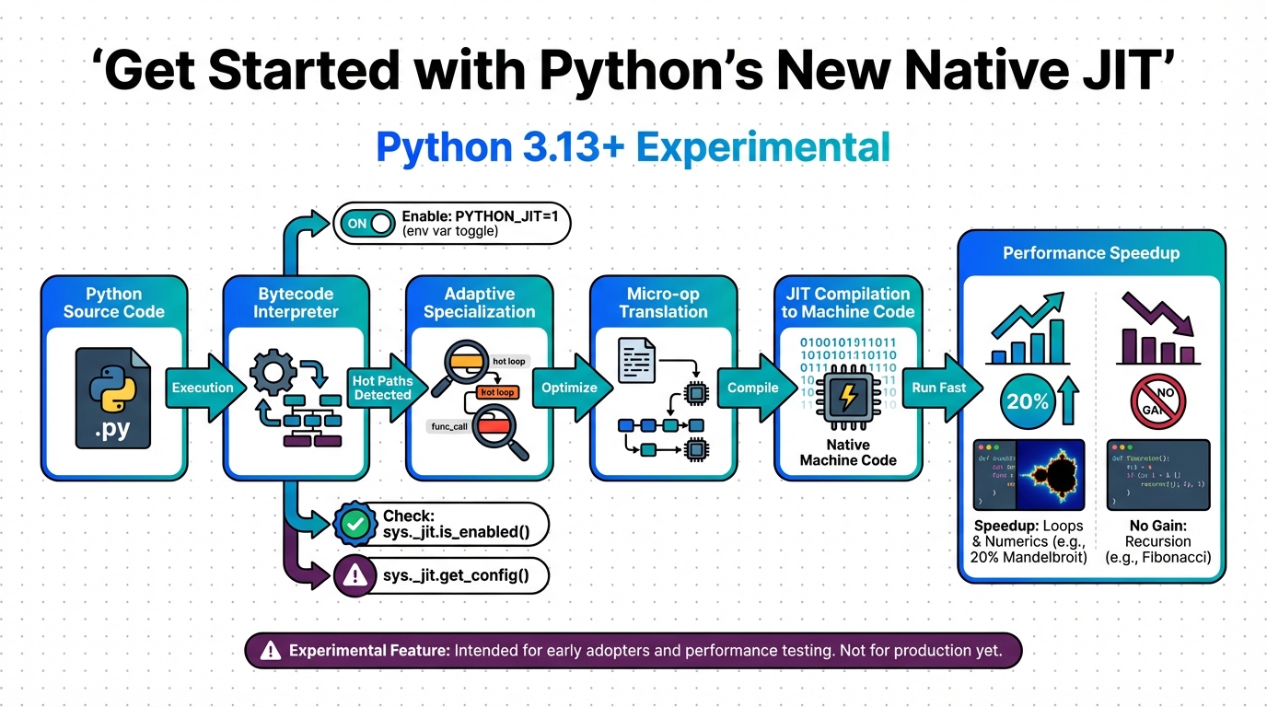The height and width of the screenshot is (707, 1267).
Task: Click the Python .py file icon
Action: (113, 398)
